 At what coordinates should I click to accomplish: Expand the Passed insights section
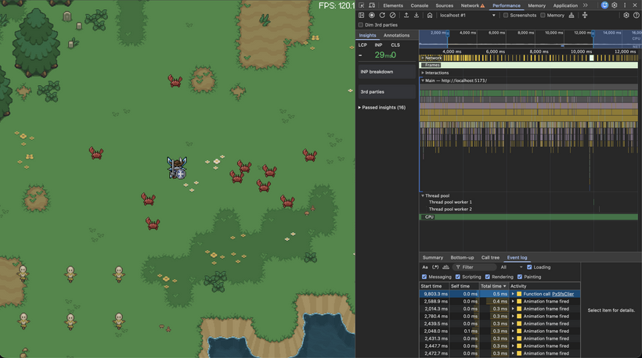(382, 107)
